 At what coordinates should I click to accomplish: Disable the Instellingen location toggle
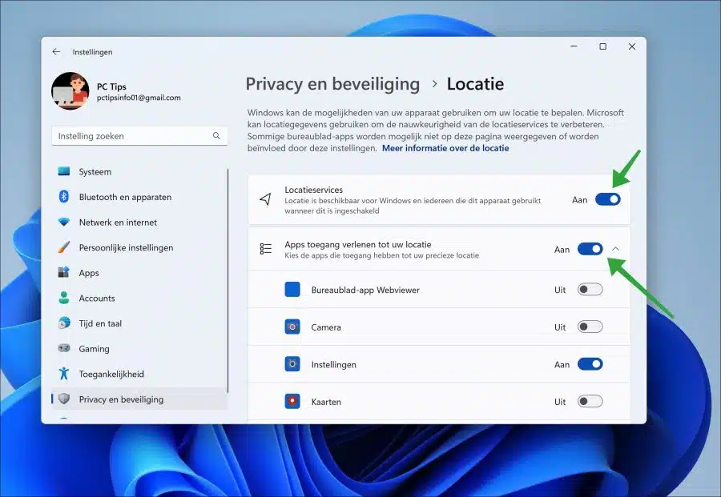(590, 364)
